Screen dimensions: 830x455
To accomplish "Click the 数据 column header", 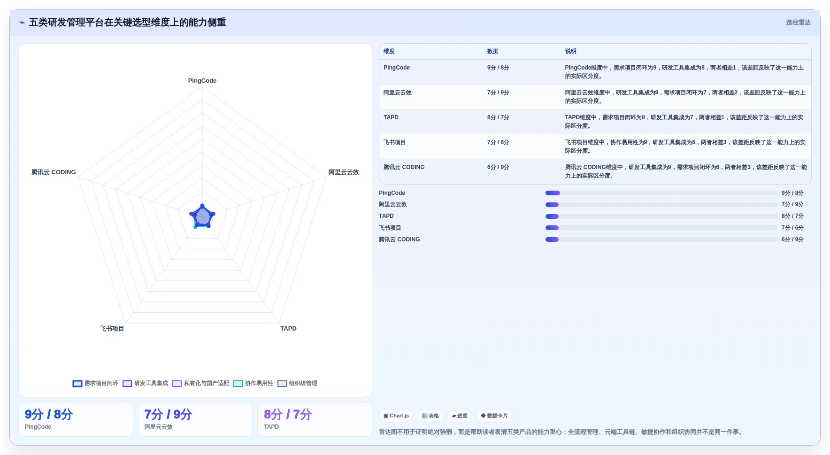I will click(492, 51).
